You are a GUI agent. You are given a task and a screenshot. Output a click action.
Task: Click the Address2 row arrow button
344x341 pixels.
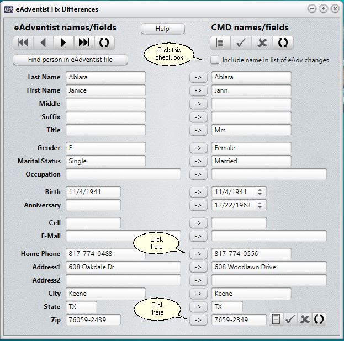coord(198,280)
